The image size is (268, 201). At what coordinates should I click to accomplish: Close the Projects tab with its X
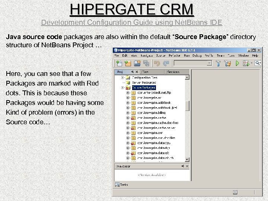[137, 72]
